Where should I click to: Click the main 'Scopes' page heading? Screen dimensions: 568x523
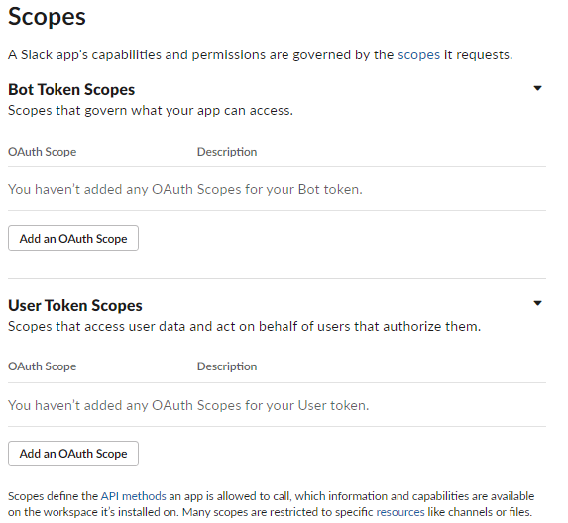(x=47, y=17)
